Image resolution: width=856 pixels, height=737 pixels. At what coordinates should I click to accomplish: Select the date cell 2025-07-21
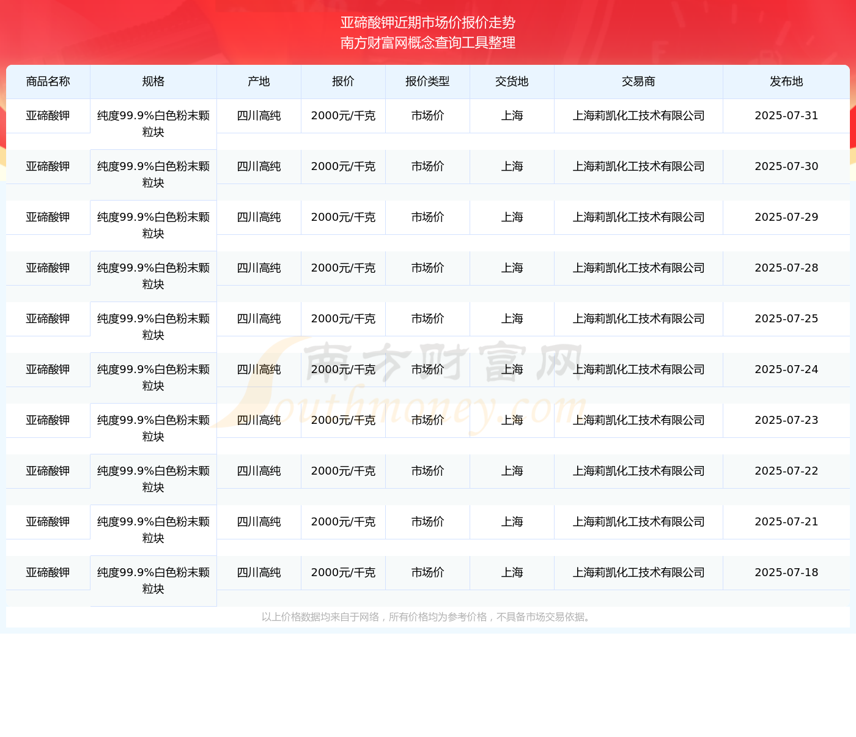pos(786,522)
